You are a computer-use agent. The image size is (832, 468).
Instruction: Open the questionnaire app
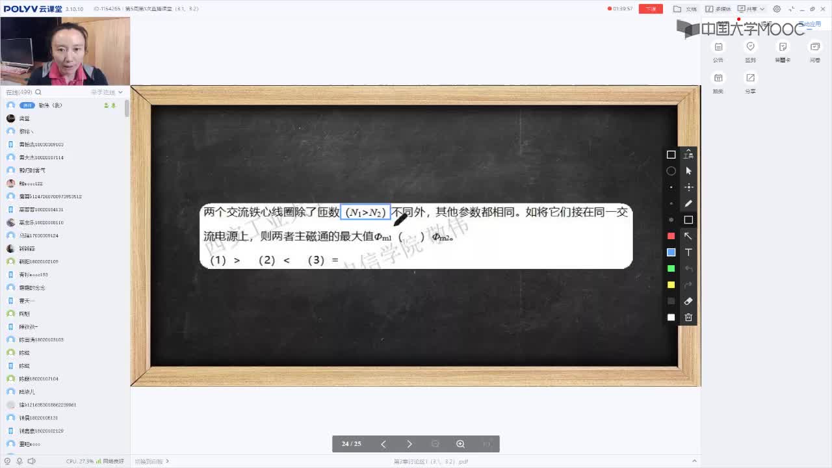click(x=815, y=51)
